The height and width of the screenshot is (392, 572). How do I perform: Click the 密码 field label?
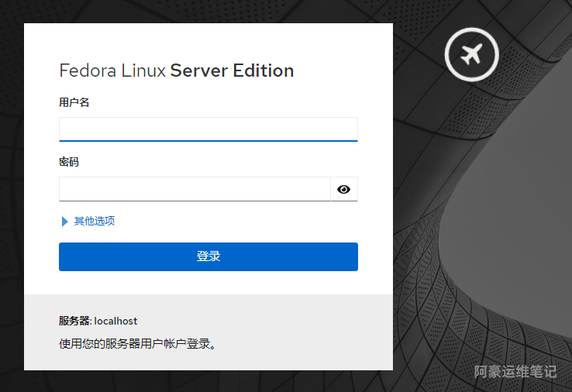[69, 162]
